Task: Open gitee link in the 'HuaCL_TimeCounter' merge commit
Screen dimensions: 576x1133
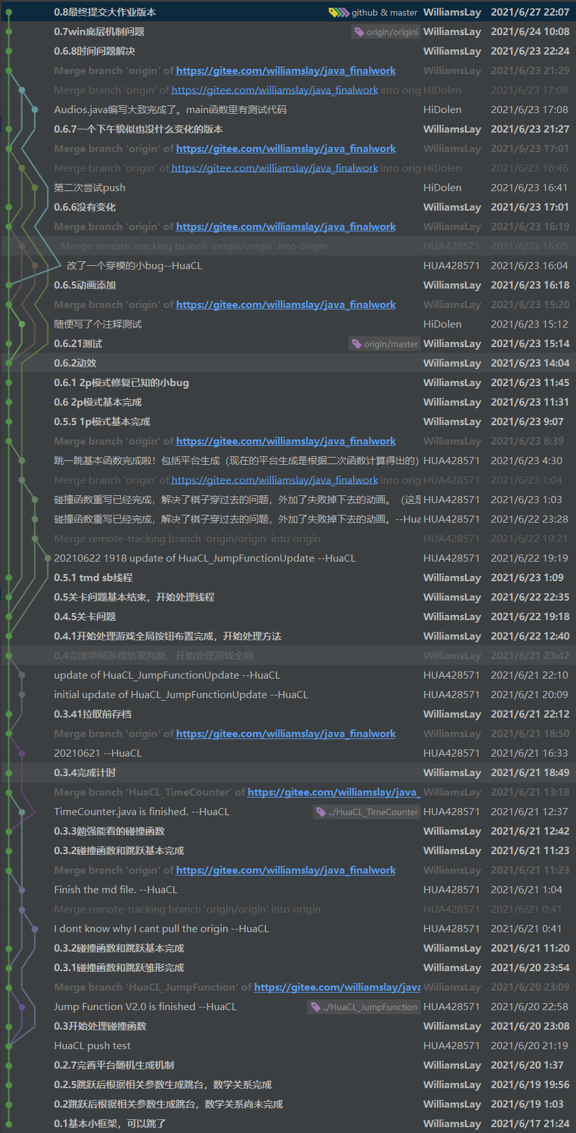Action: (334, 792)
